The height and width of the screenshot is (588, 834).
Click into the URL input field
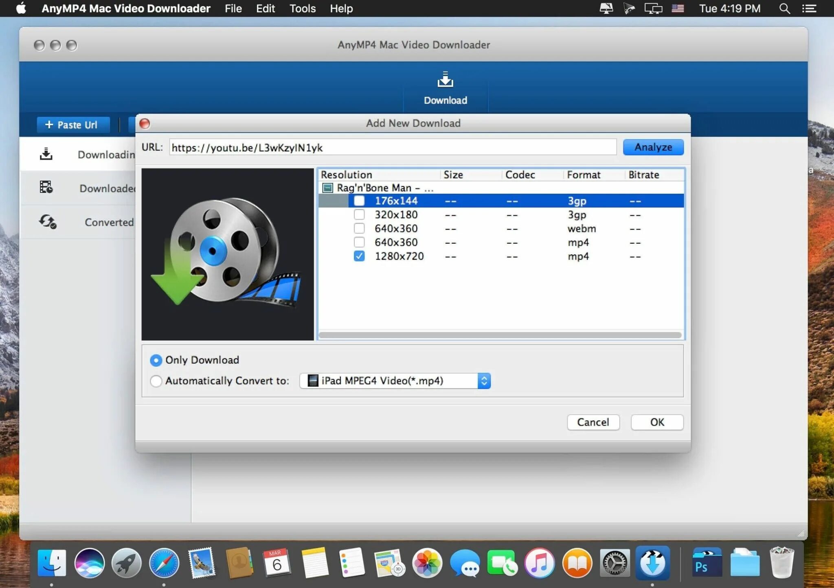click(x=392, y=147)
